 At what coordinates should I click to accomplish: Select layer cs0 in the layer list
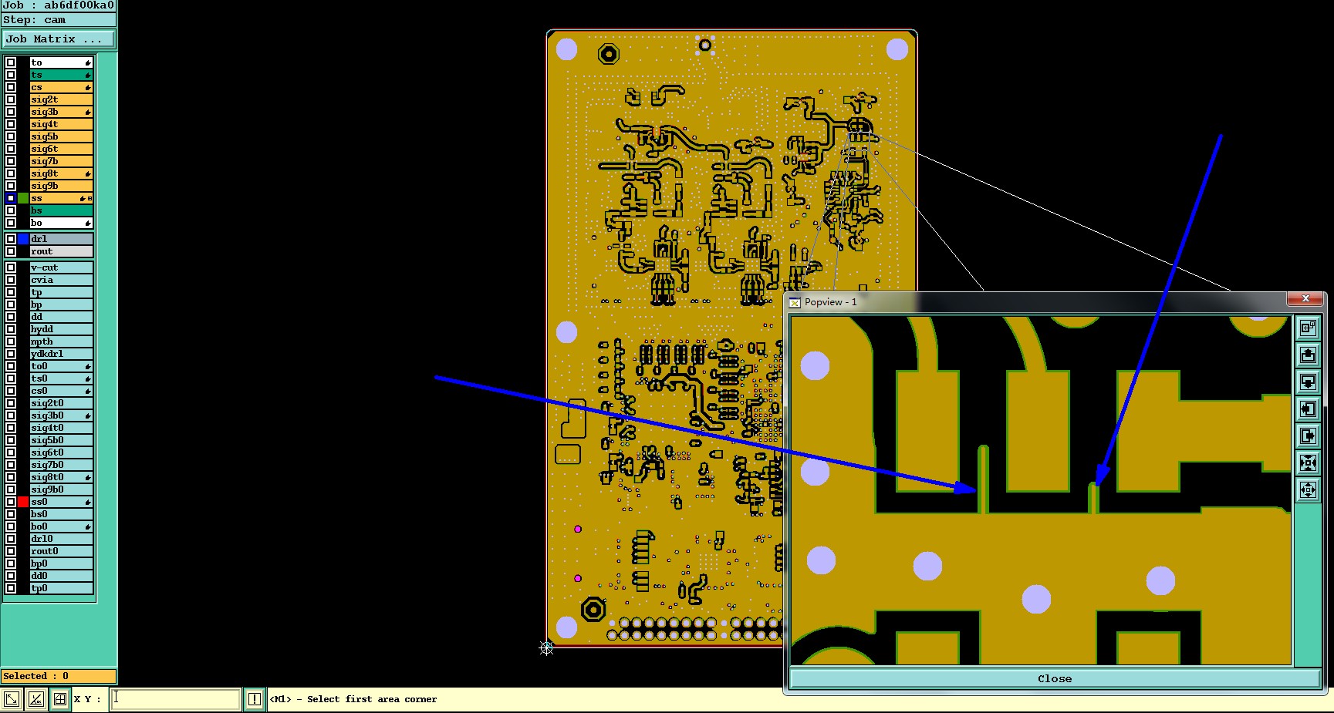(61, 391)
